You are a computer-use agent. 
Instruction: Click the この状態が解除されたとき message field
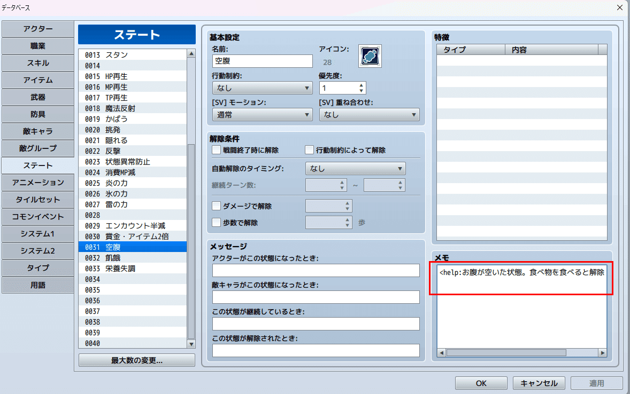[316, 350]
